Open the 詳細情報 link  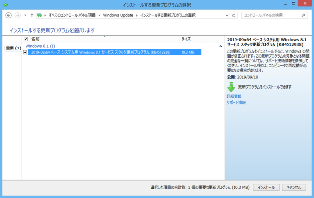[234, 96]
